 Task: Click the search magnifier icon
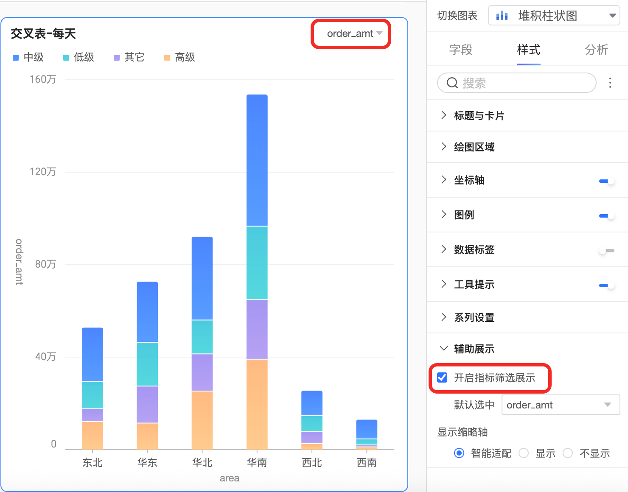tap(452, 83)
